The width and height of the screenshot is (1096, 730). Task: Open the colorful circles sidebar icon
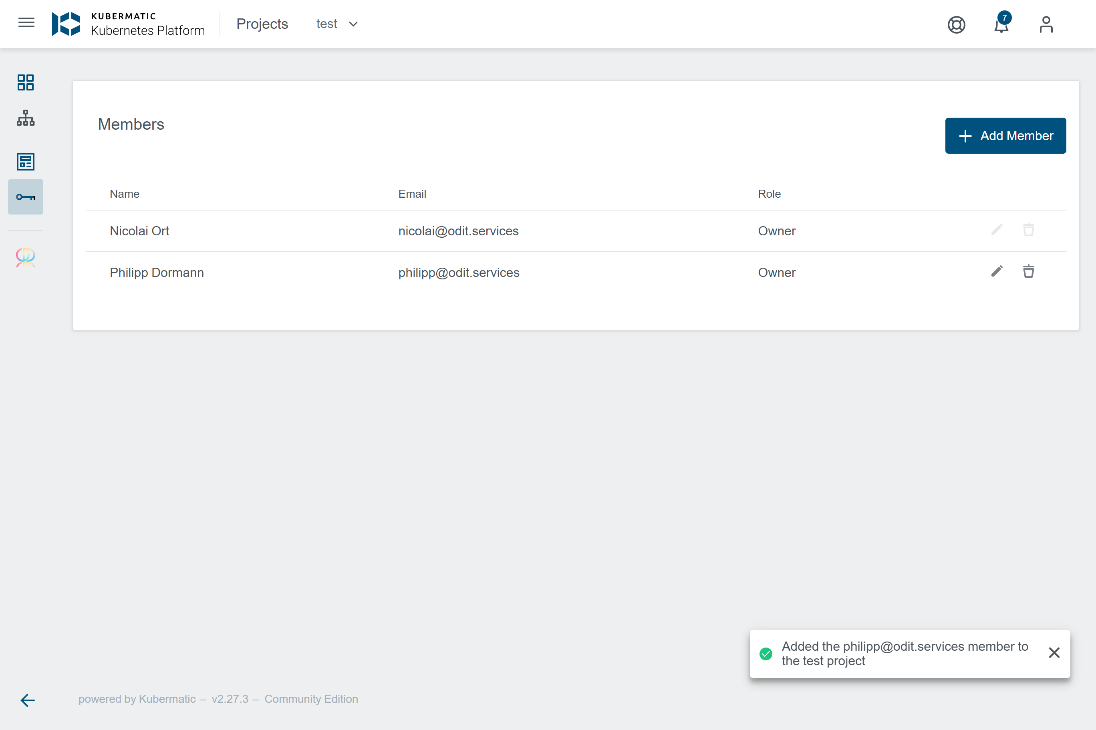(26, 257)
